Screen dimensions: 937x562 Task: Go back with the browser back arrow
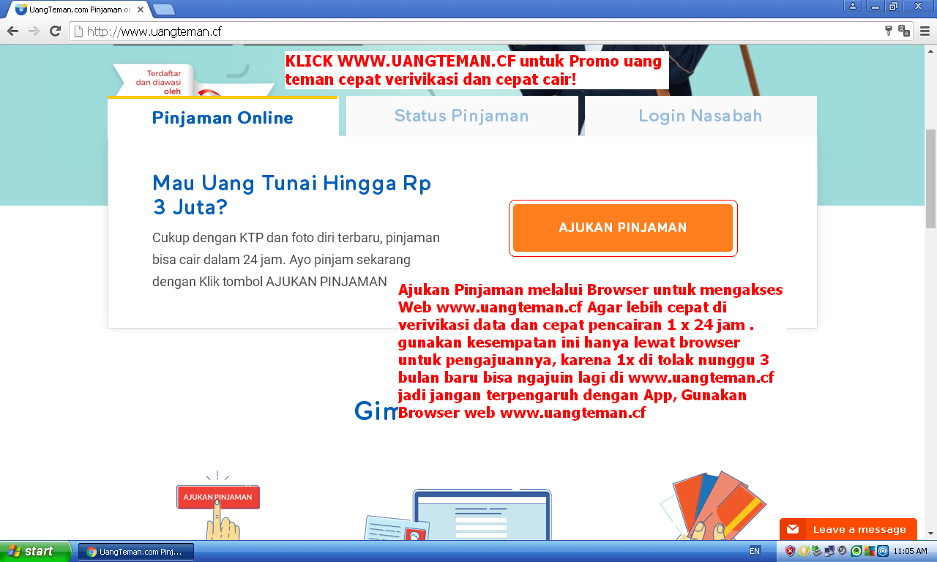click(x=12, y=31)
